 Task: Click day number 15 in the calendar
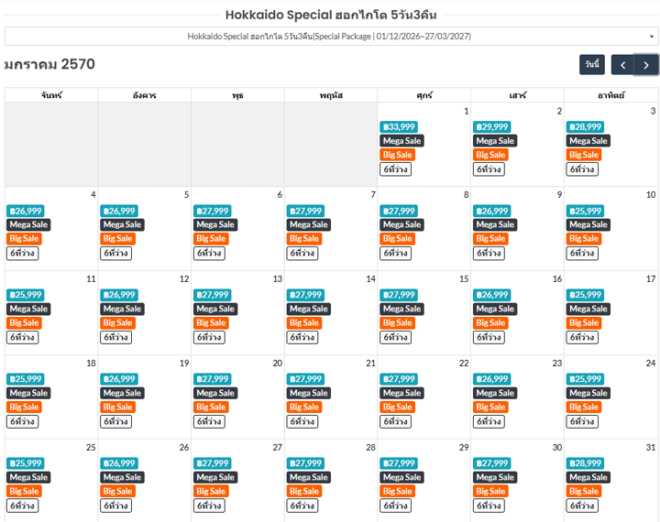click(x=464, y=279)
